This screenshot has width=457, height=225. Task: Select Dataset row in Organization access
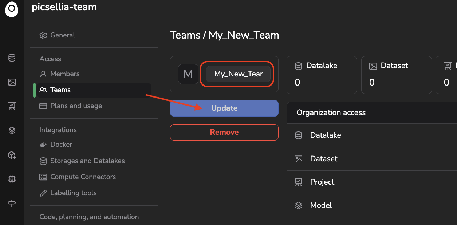[x=372, y=159]
